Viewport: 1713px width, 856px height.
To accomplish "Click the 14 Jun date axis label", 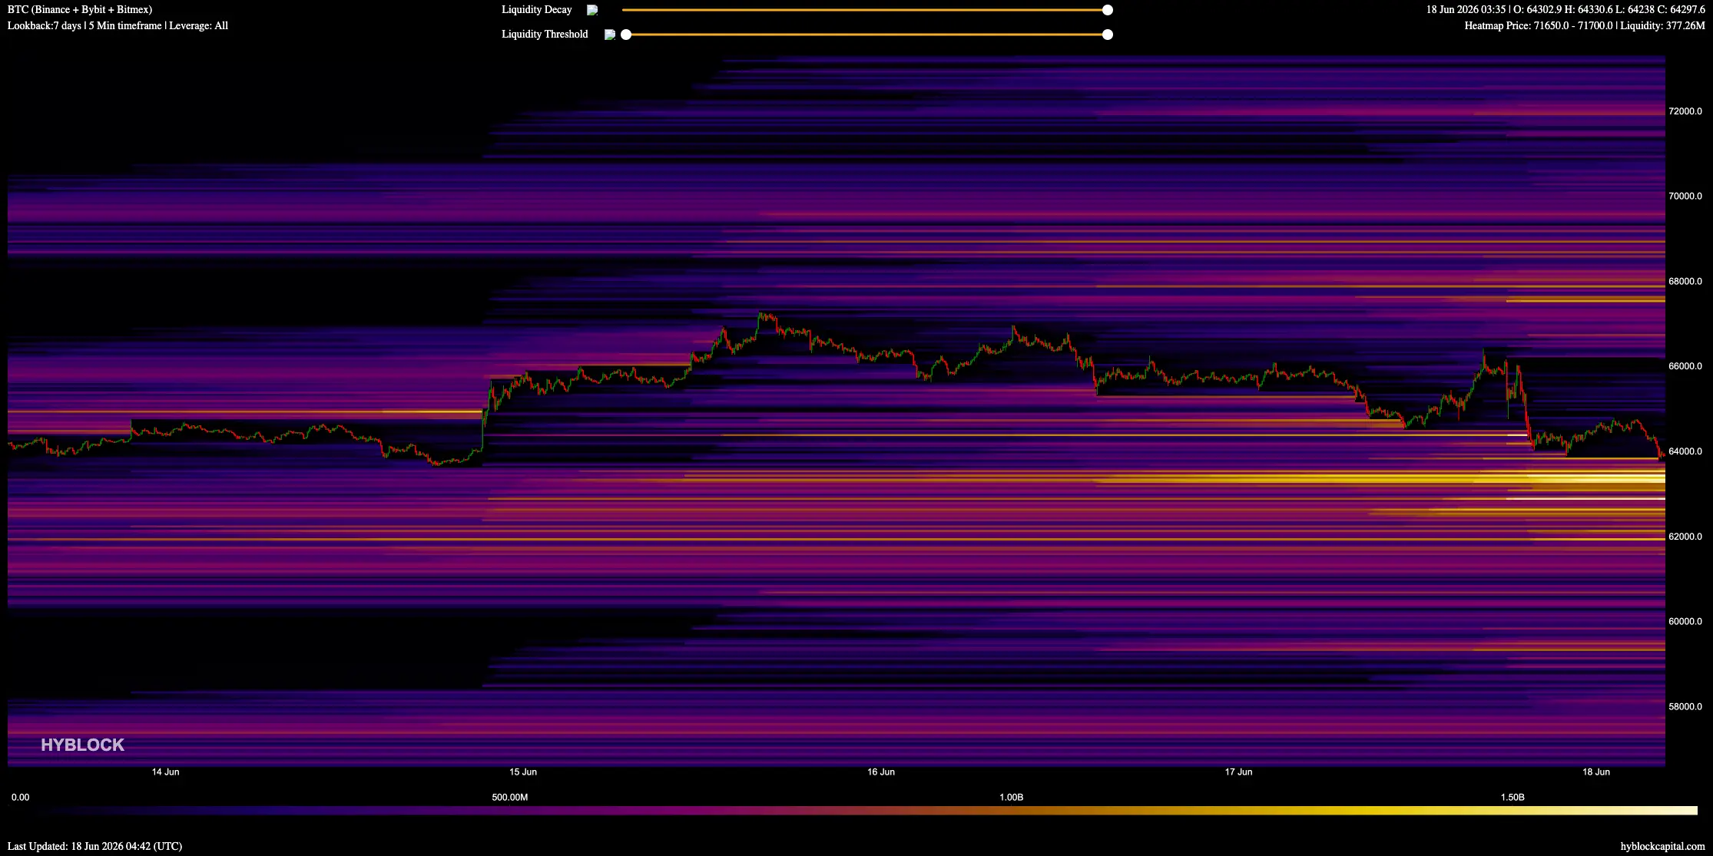I will click(x=166, y=772).
